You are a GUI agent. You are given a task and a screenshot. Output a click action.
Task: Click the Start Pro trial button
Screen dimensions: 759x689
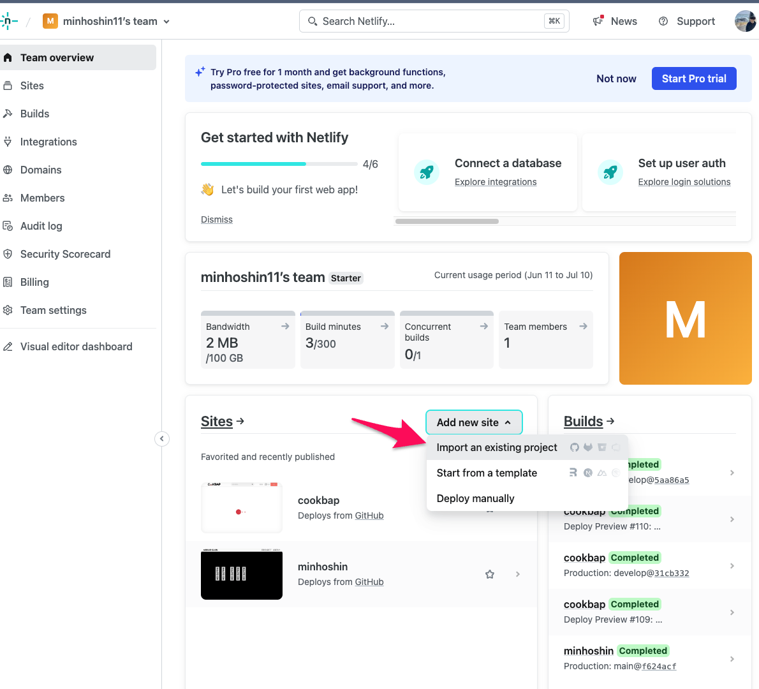coord(694,78)
